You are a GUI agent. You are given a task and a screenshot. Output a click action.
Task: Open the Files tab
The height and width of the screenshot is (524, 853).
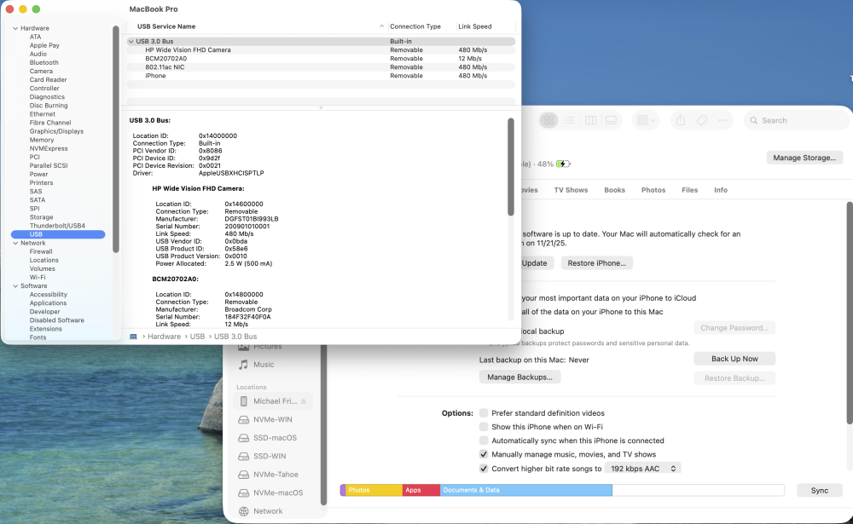coord(689,190)
